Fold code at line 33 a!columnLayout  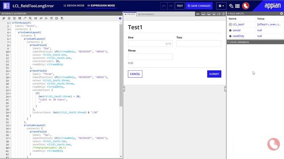[x=10, y=125]
